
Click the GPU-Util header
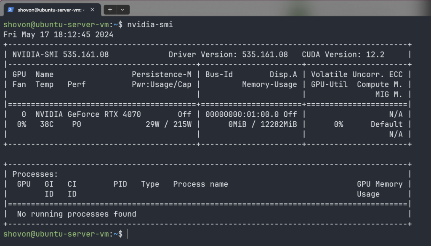tap(329, 84)
